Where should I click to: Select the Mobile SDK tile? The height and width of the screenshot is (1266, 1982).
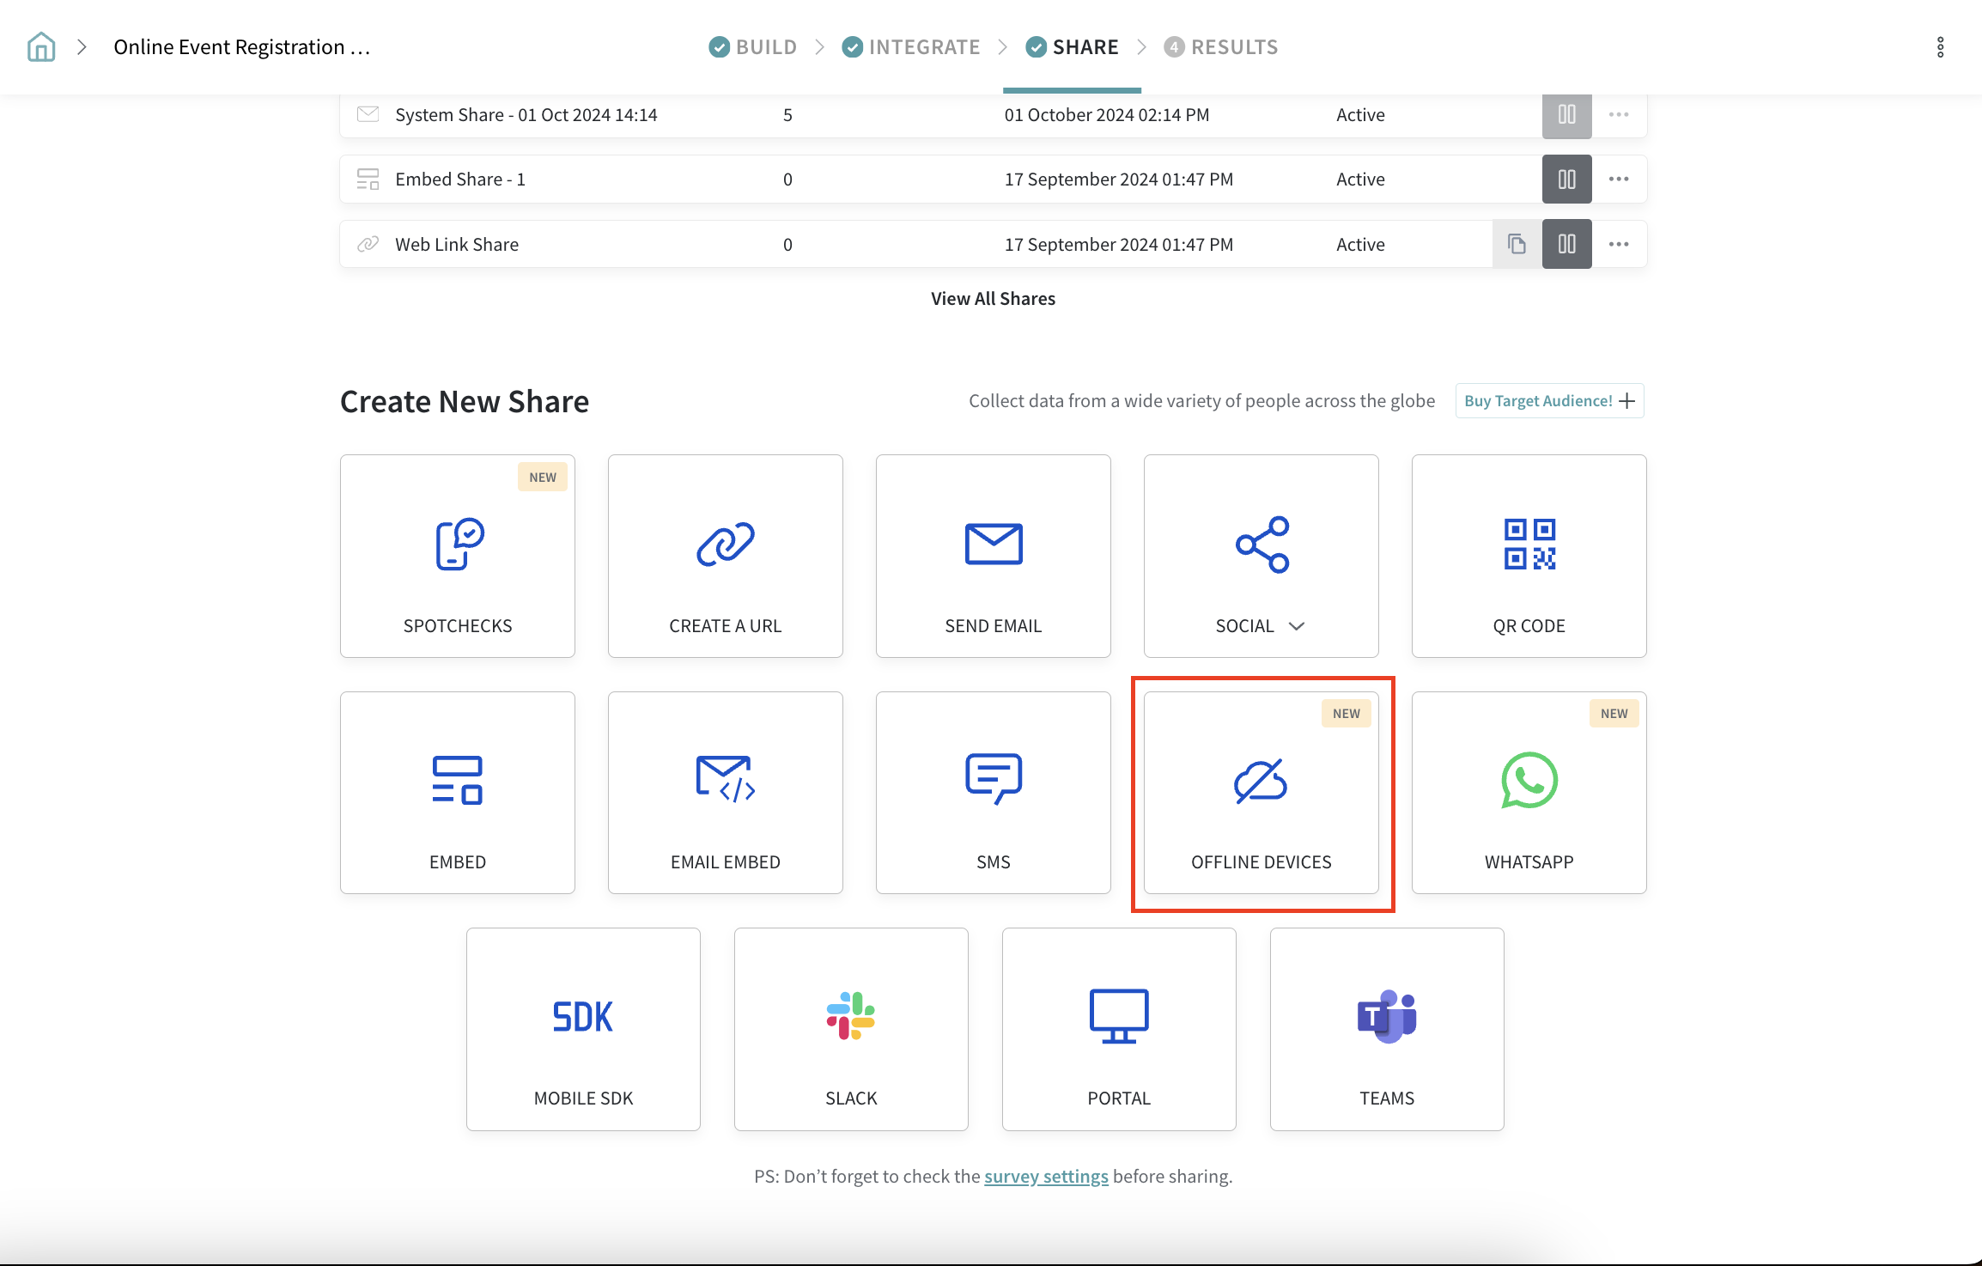pyautogui.click(x=583, y=1029)
